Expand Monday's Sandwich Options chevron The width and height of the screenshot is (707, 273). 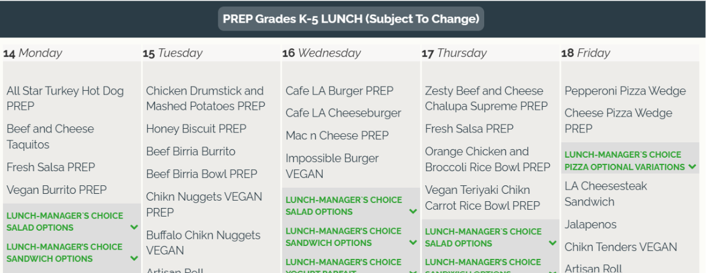134,259
